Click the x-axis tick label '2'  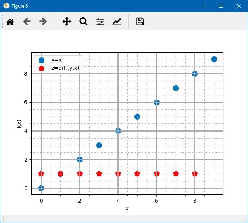(80, 201)
